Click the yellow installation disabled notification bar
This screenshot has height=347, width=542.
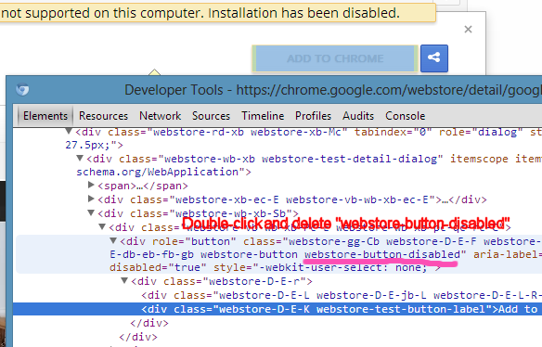point(218,13)
